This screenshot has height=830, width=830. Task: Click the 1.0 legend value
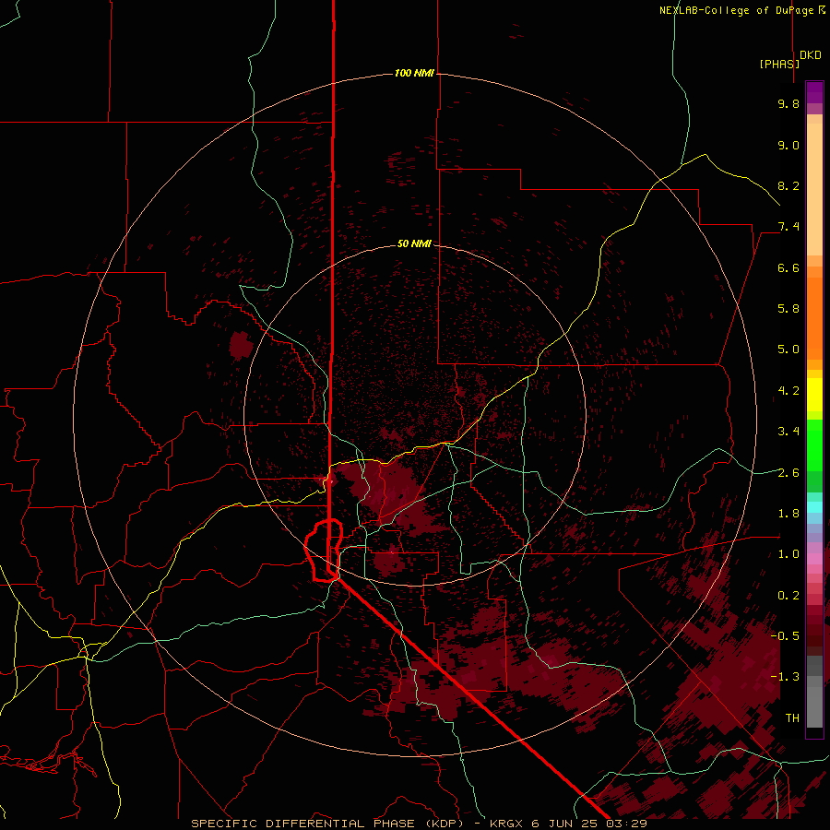tap(788, 554)
